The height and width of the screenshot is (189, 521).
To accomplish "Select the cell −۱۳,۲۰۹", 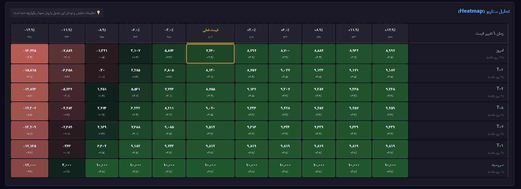I will 30,130.
